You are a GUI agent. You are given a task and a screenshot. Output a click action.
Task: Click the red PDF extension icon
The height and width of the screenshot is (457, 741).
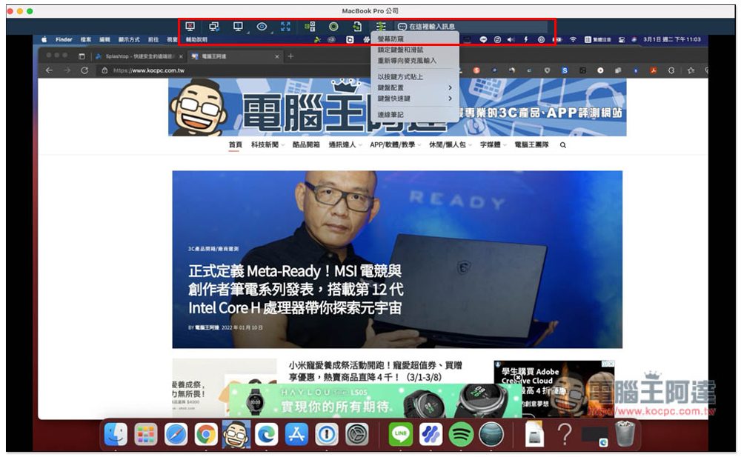point(653,70)
